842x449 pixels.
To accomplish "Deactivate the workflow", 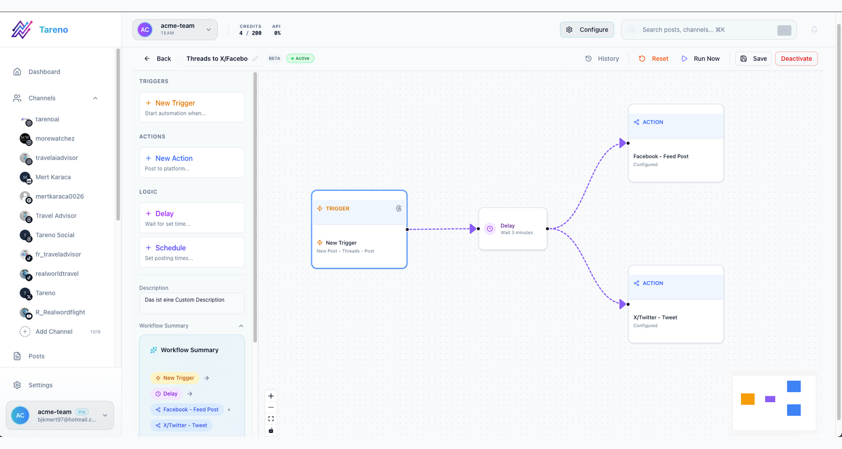I will coord(796,58).
